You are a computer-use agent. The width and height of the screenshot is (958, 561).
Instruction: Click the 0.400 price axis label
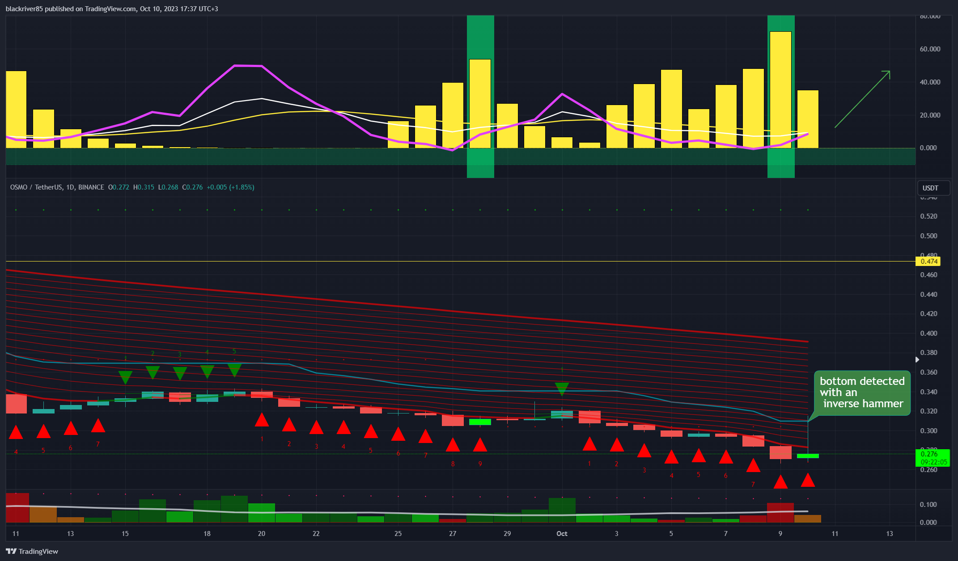click(928, 333)
